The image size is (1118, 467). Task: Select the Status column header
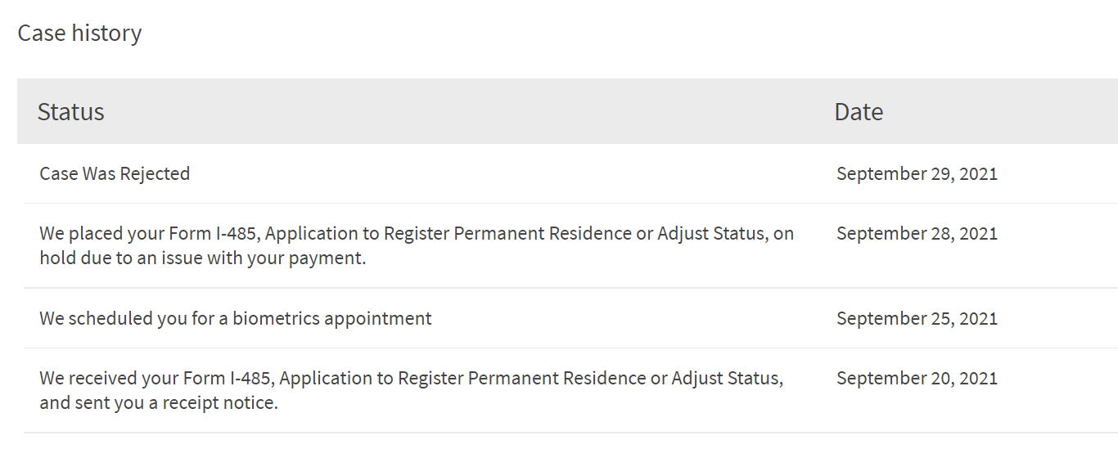71,111
